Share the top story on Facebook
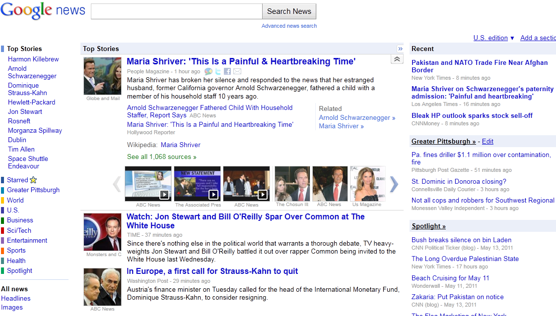Screen dimensions: 556x316 click(x=227, y=71)
